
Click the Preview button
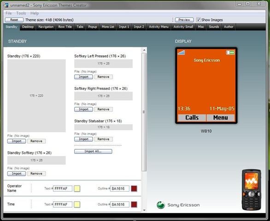click(x=184, y=20)
